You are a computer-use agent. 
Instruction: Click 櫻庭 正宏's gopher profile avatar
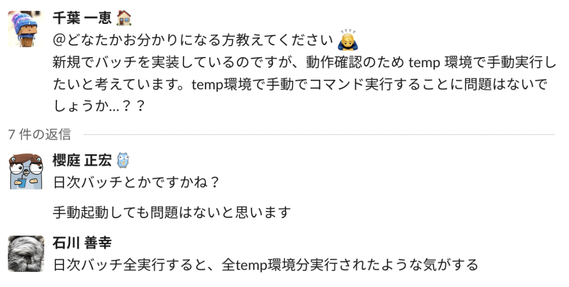26,171
